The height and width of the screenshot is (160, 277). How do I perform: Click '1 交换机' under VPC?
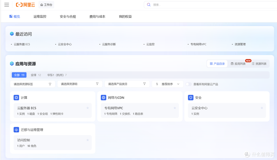(125, 114)
